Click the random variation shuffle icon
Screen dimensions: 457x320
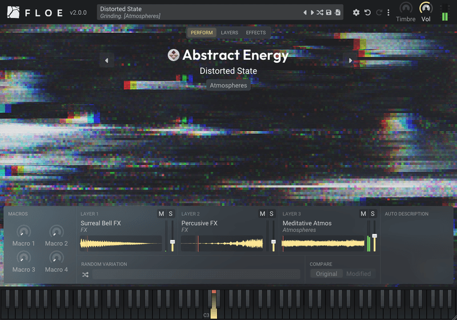click(x=85, y=274)
